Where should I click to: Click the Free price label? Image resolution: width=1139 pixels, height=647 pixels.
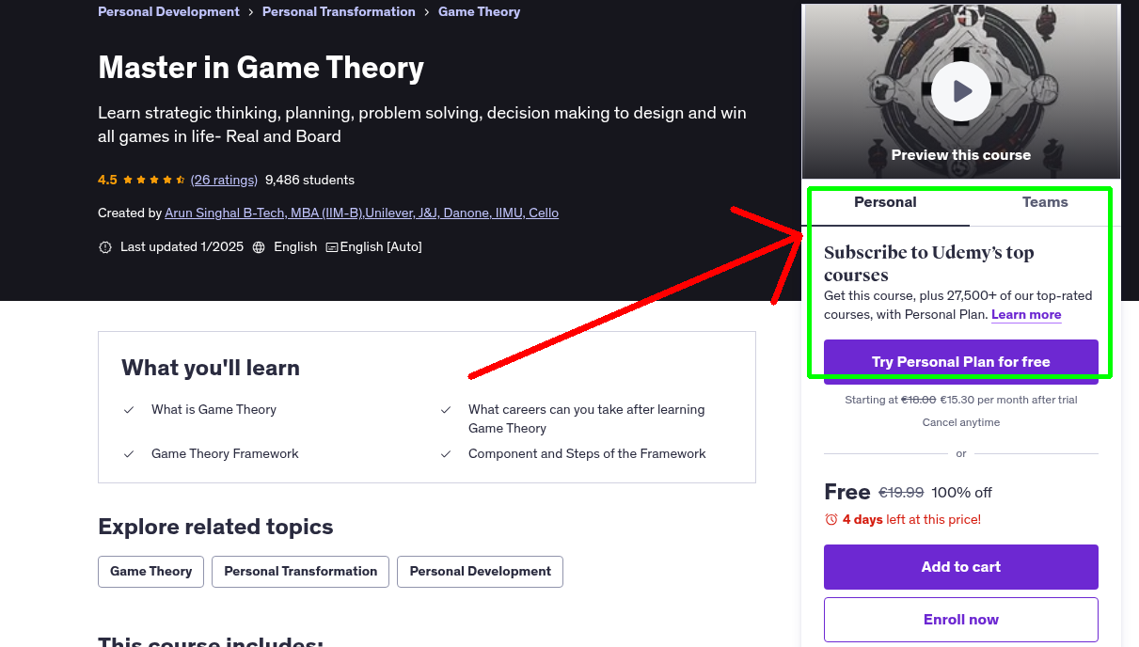[x=846, y=492]
